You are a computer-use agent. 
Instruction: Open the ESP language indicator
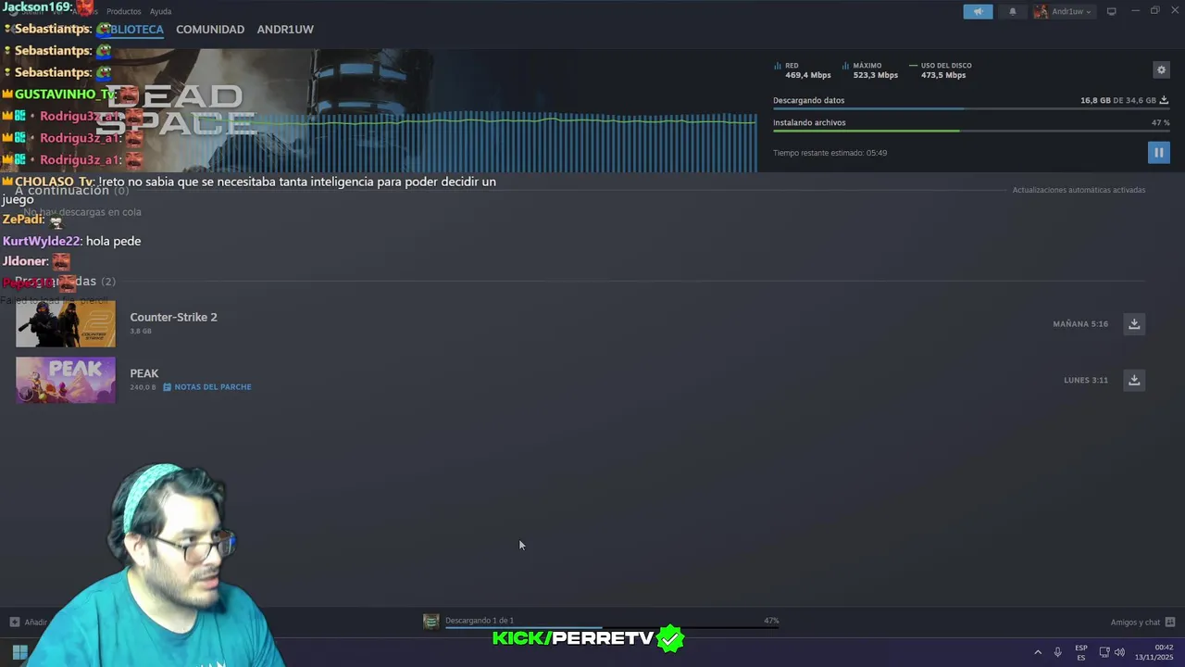coord(1081,652)
